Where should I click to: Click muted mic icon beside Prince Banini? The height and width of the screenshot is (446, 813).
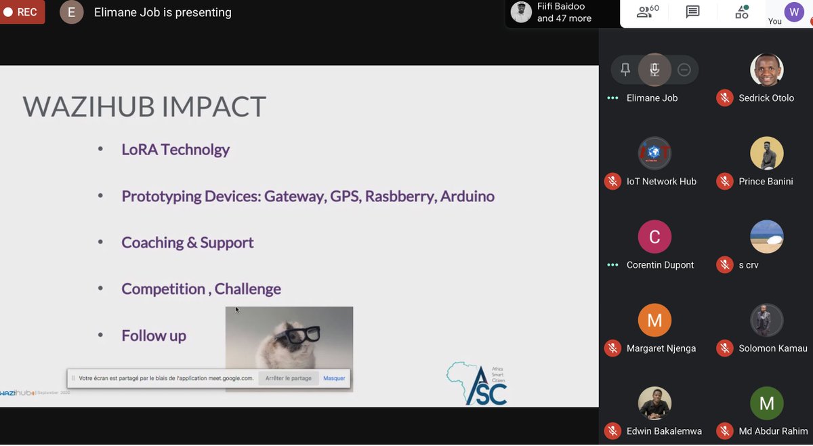pos(724,182)
